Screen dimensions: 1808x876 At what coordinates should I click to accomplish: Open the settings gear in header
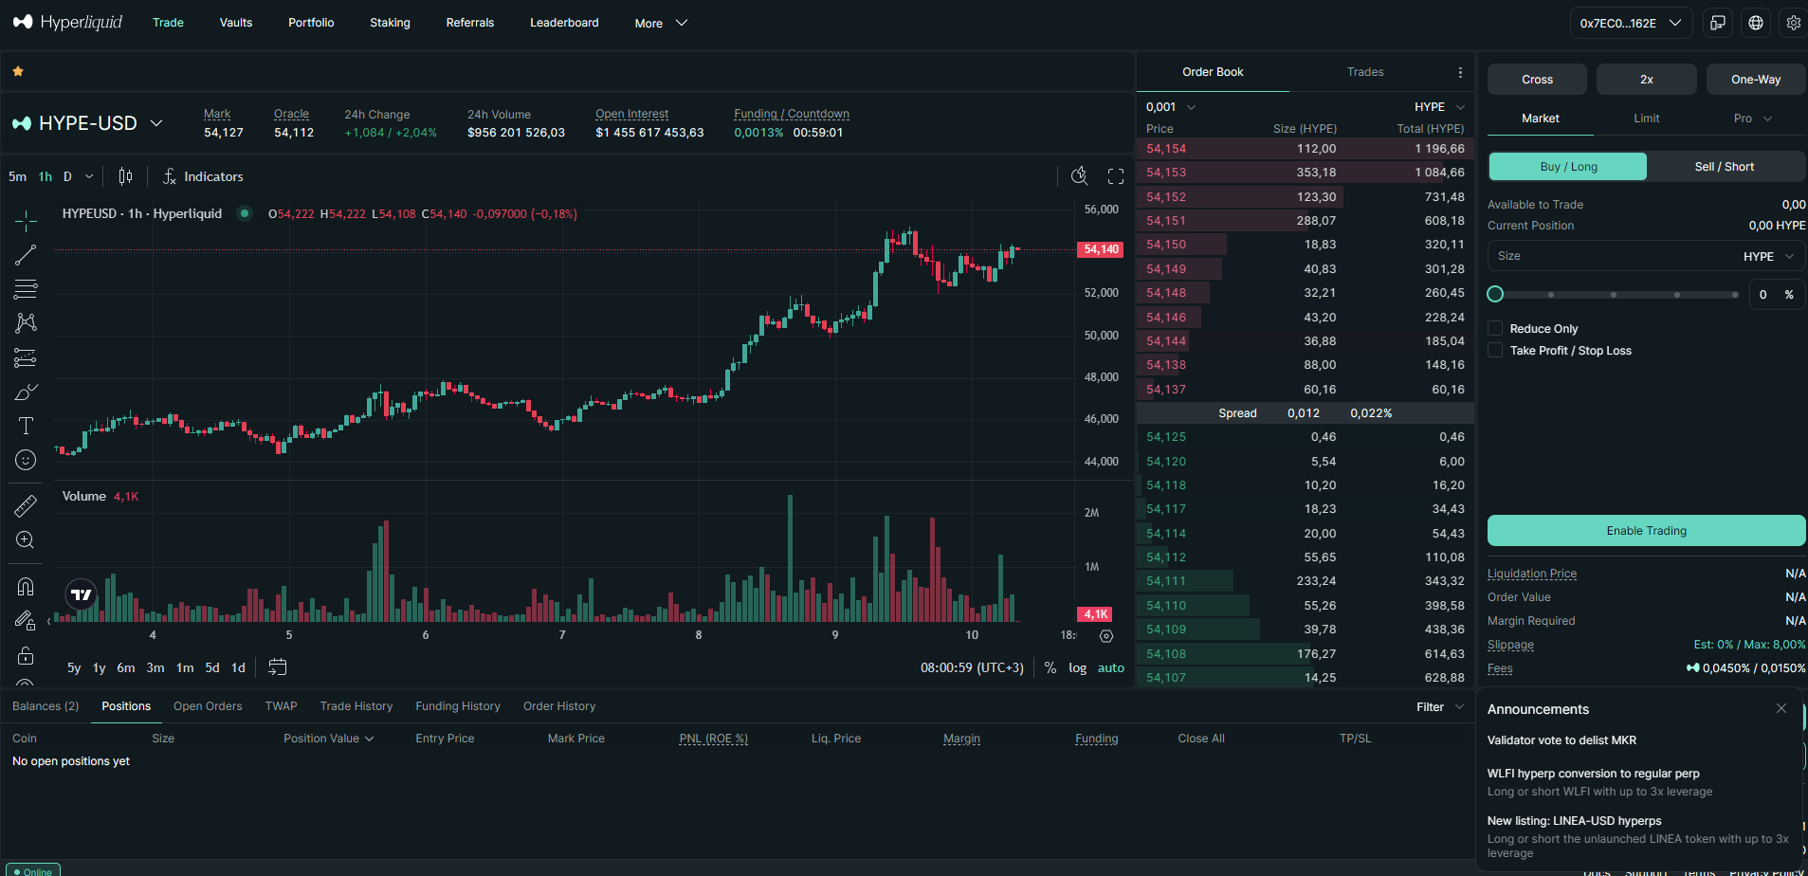click(1794, 23)
